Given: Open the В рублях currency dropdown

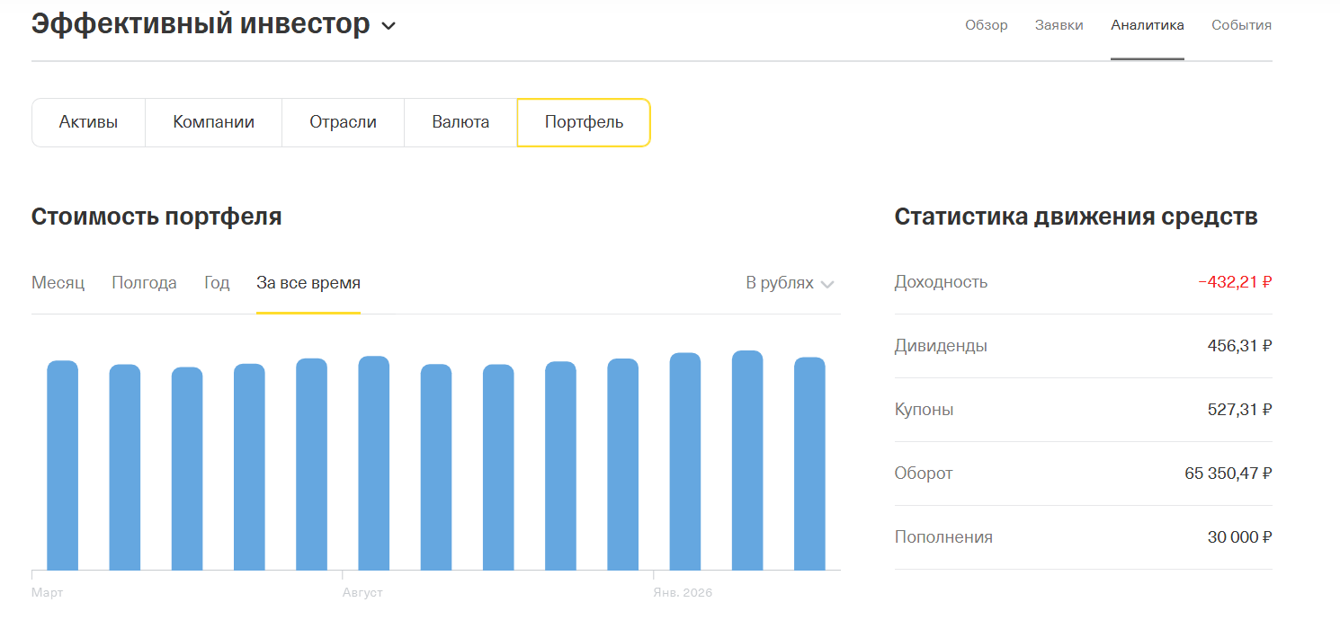Looking at the screenshot, I should pyautogui.click(x=790, y=283).
